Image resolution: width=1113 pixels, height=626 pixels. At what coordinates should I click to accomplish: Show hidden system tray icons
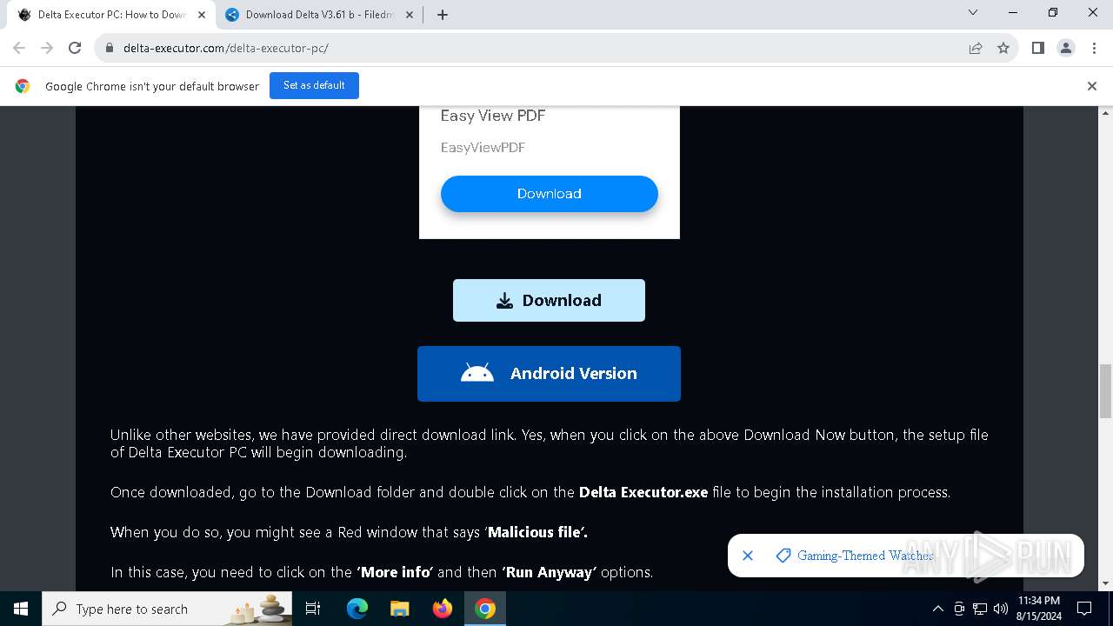[938, 609]
